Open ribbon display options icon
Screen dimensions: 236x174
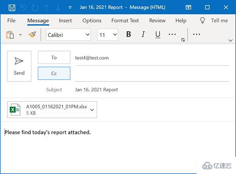click(x=188, y=7)
